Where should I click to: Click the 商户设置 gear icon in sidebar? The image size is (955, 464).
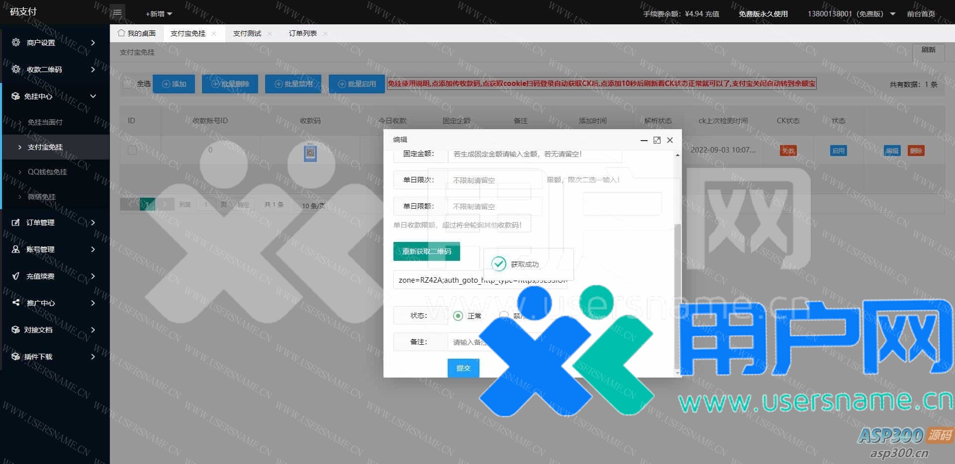tap(16, 42)
